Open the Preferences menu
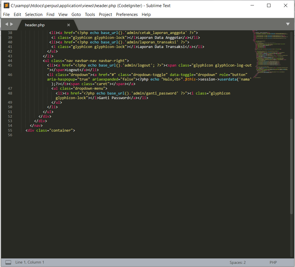This screenshot has width=295, height=267. pyautogui.click(x=127, y=14)
